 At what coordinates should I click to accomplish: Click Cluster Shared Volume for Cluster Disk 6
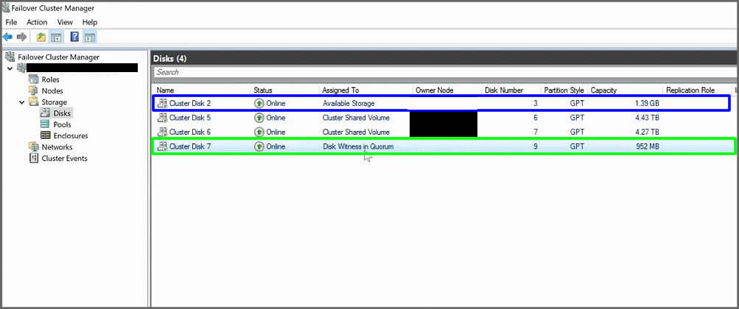[x=356, y=132]
